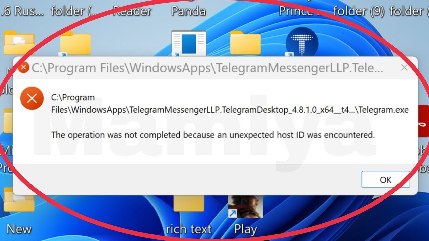Image resolution: width=429 pixels, height=241 pixels.
Task: Click the large red error icon in dialog
Action: (x=32, y=98)
